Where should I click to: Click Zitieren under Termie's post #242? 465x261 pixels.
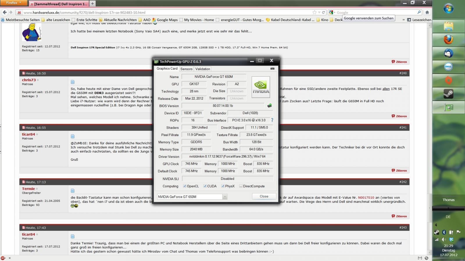pos(399,216)
